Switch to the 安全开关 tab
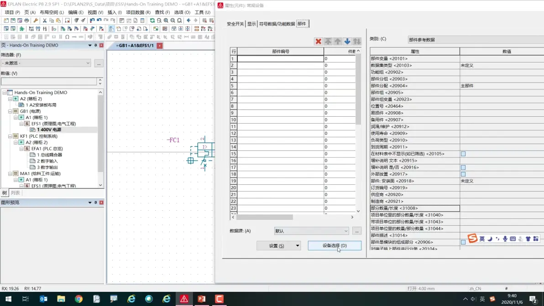Screen dimensions: 544x306 tap(235, 24)
